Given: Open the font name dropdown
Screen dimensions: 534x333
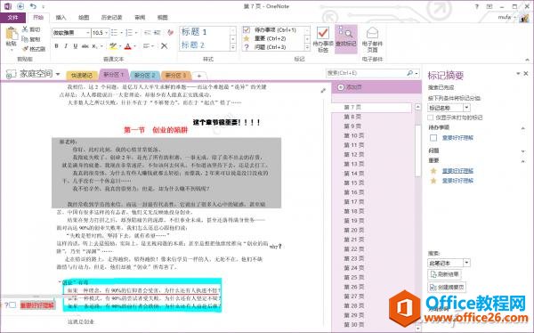Looking at the screenshot, I should click(x=88, y=33).
